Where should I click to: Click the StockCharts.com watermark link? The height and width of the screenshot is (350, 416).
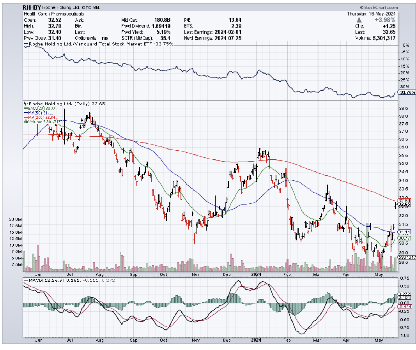click(381, 7)
